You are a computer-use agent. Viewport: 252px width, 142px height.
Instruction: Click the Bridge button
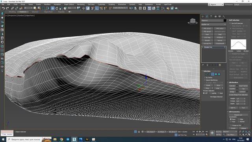[232, 92]
